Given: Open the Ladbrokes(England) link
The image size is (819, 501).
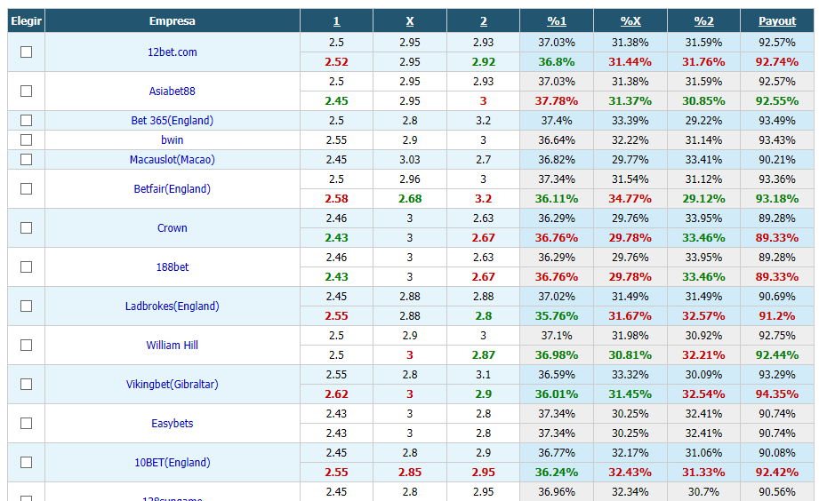Looking at the screenshot, I should 173,306.
